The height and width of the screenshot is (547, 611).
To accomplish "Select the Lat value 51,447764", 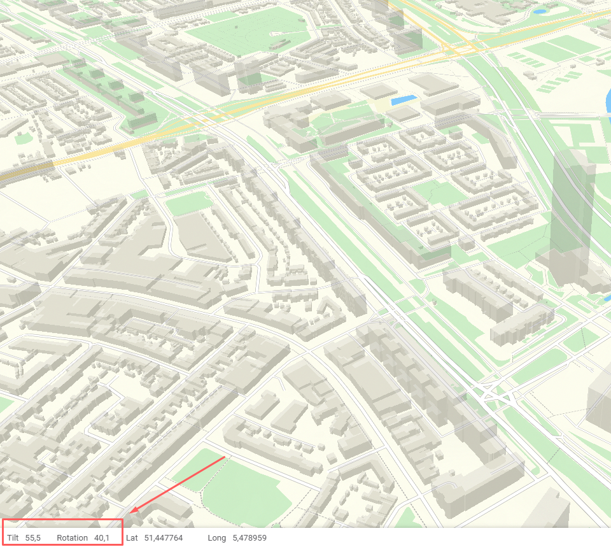I will 164,538.
